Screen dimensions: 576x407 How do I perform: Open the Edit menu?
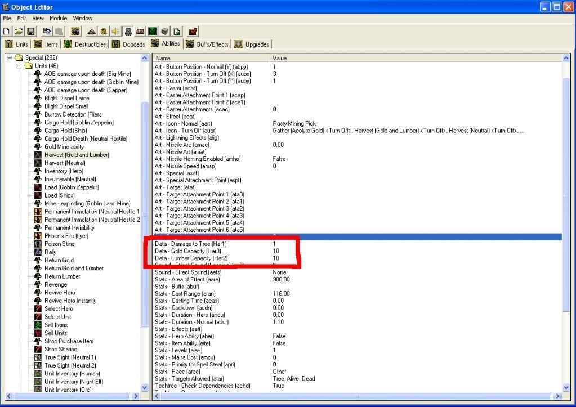pos(21,18)
